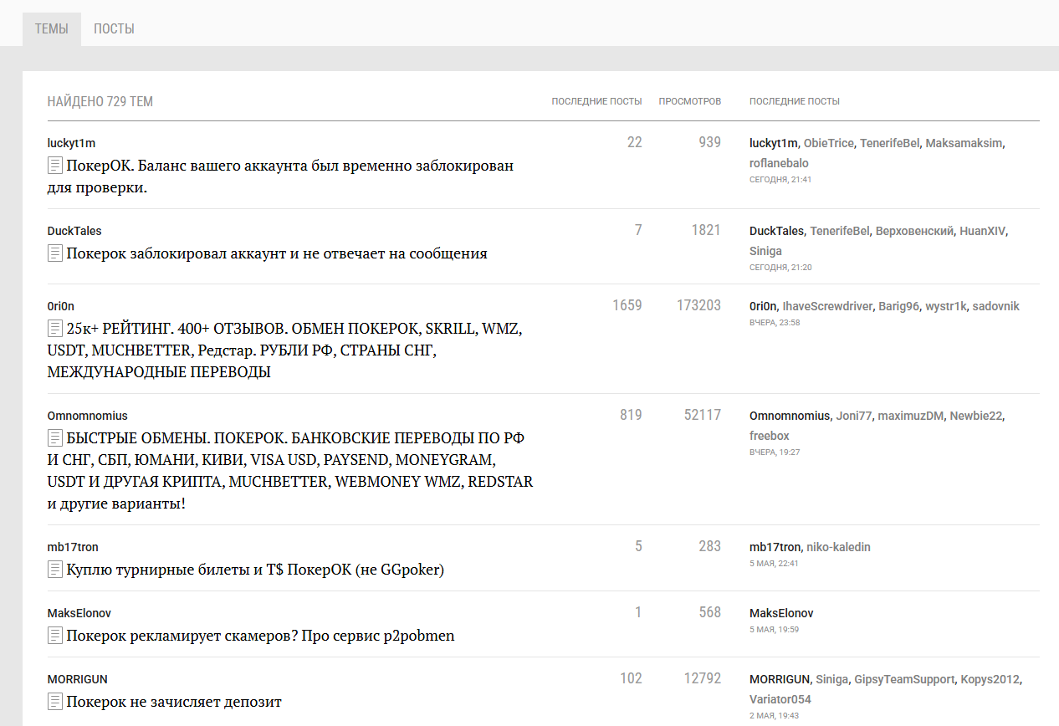Click Variator054 in last posters
This screenshot has height=726, width=1059.
click(x=780, y=699)
